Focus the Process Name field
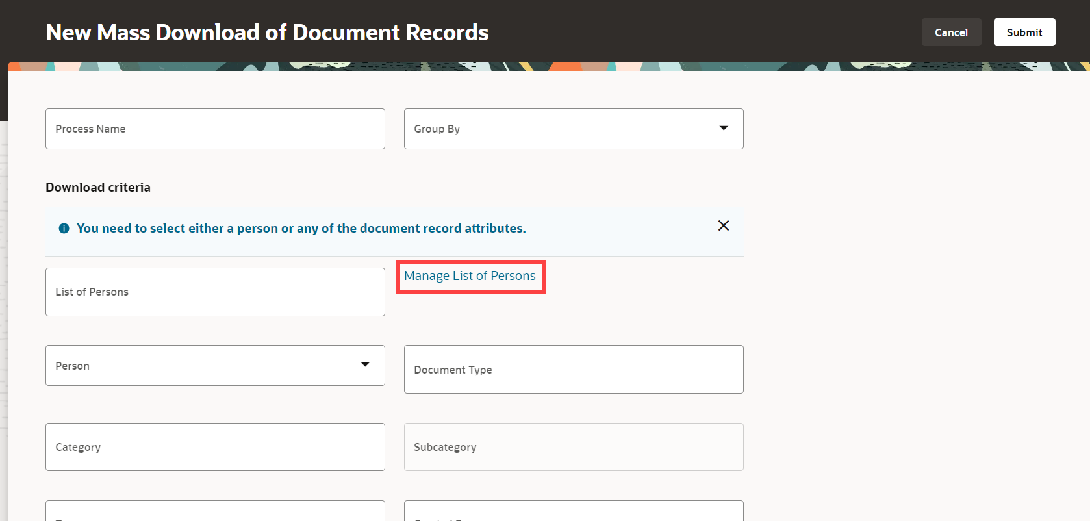The width and height of the screenshot is (1090, 521). (215, 129)
